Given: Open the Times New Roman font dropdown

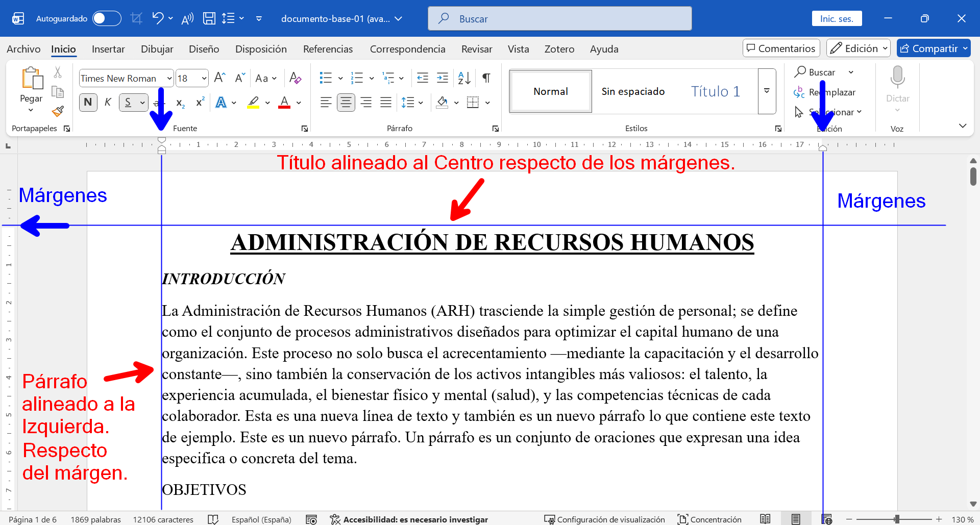Looking at the screenshot, I should click(169, 78).
